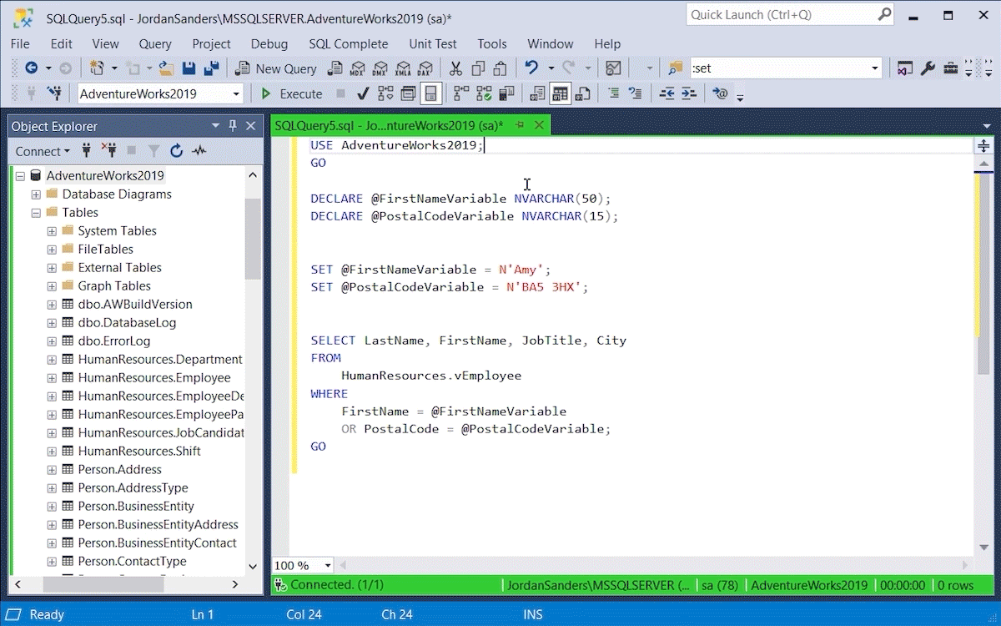
Task: Click the Quick Launch search field
Action: point(780,15)
